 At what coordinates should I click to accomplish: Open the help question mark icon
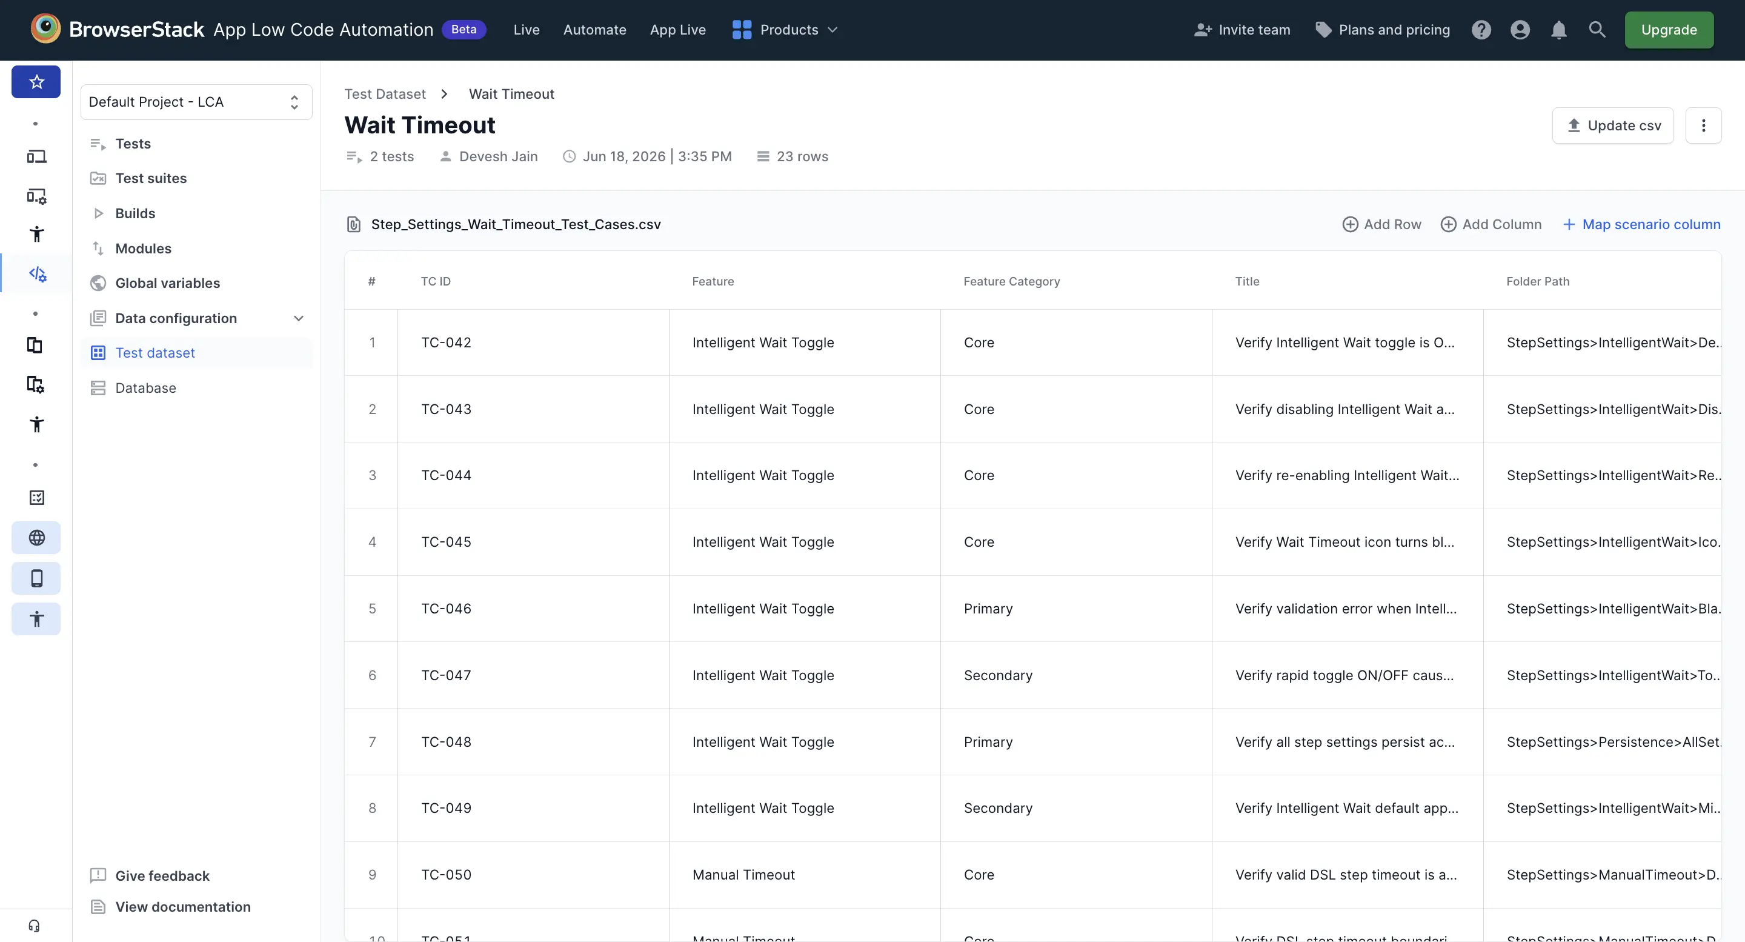point(1481,30)
